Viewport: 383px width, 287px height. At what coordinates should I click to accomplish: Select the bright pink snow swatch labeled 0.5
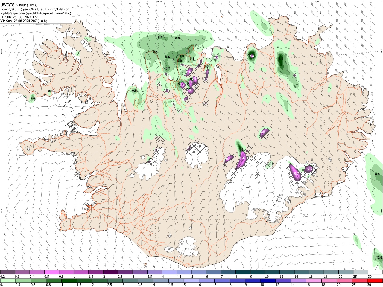click(x=51, y=272)
